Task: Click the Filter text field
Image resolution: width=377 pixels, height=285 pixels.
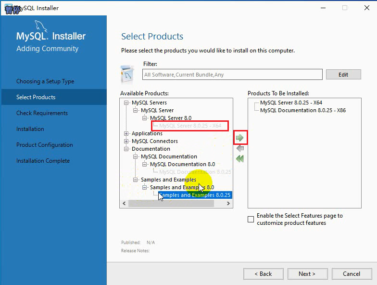Action: 232,75
